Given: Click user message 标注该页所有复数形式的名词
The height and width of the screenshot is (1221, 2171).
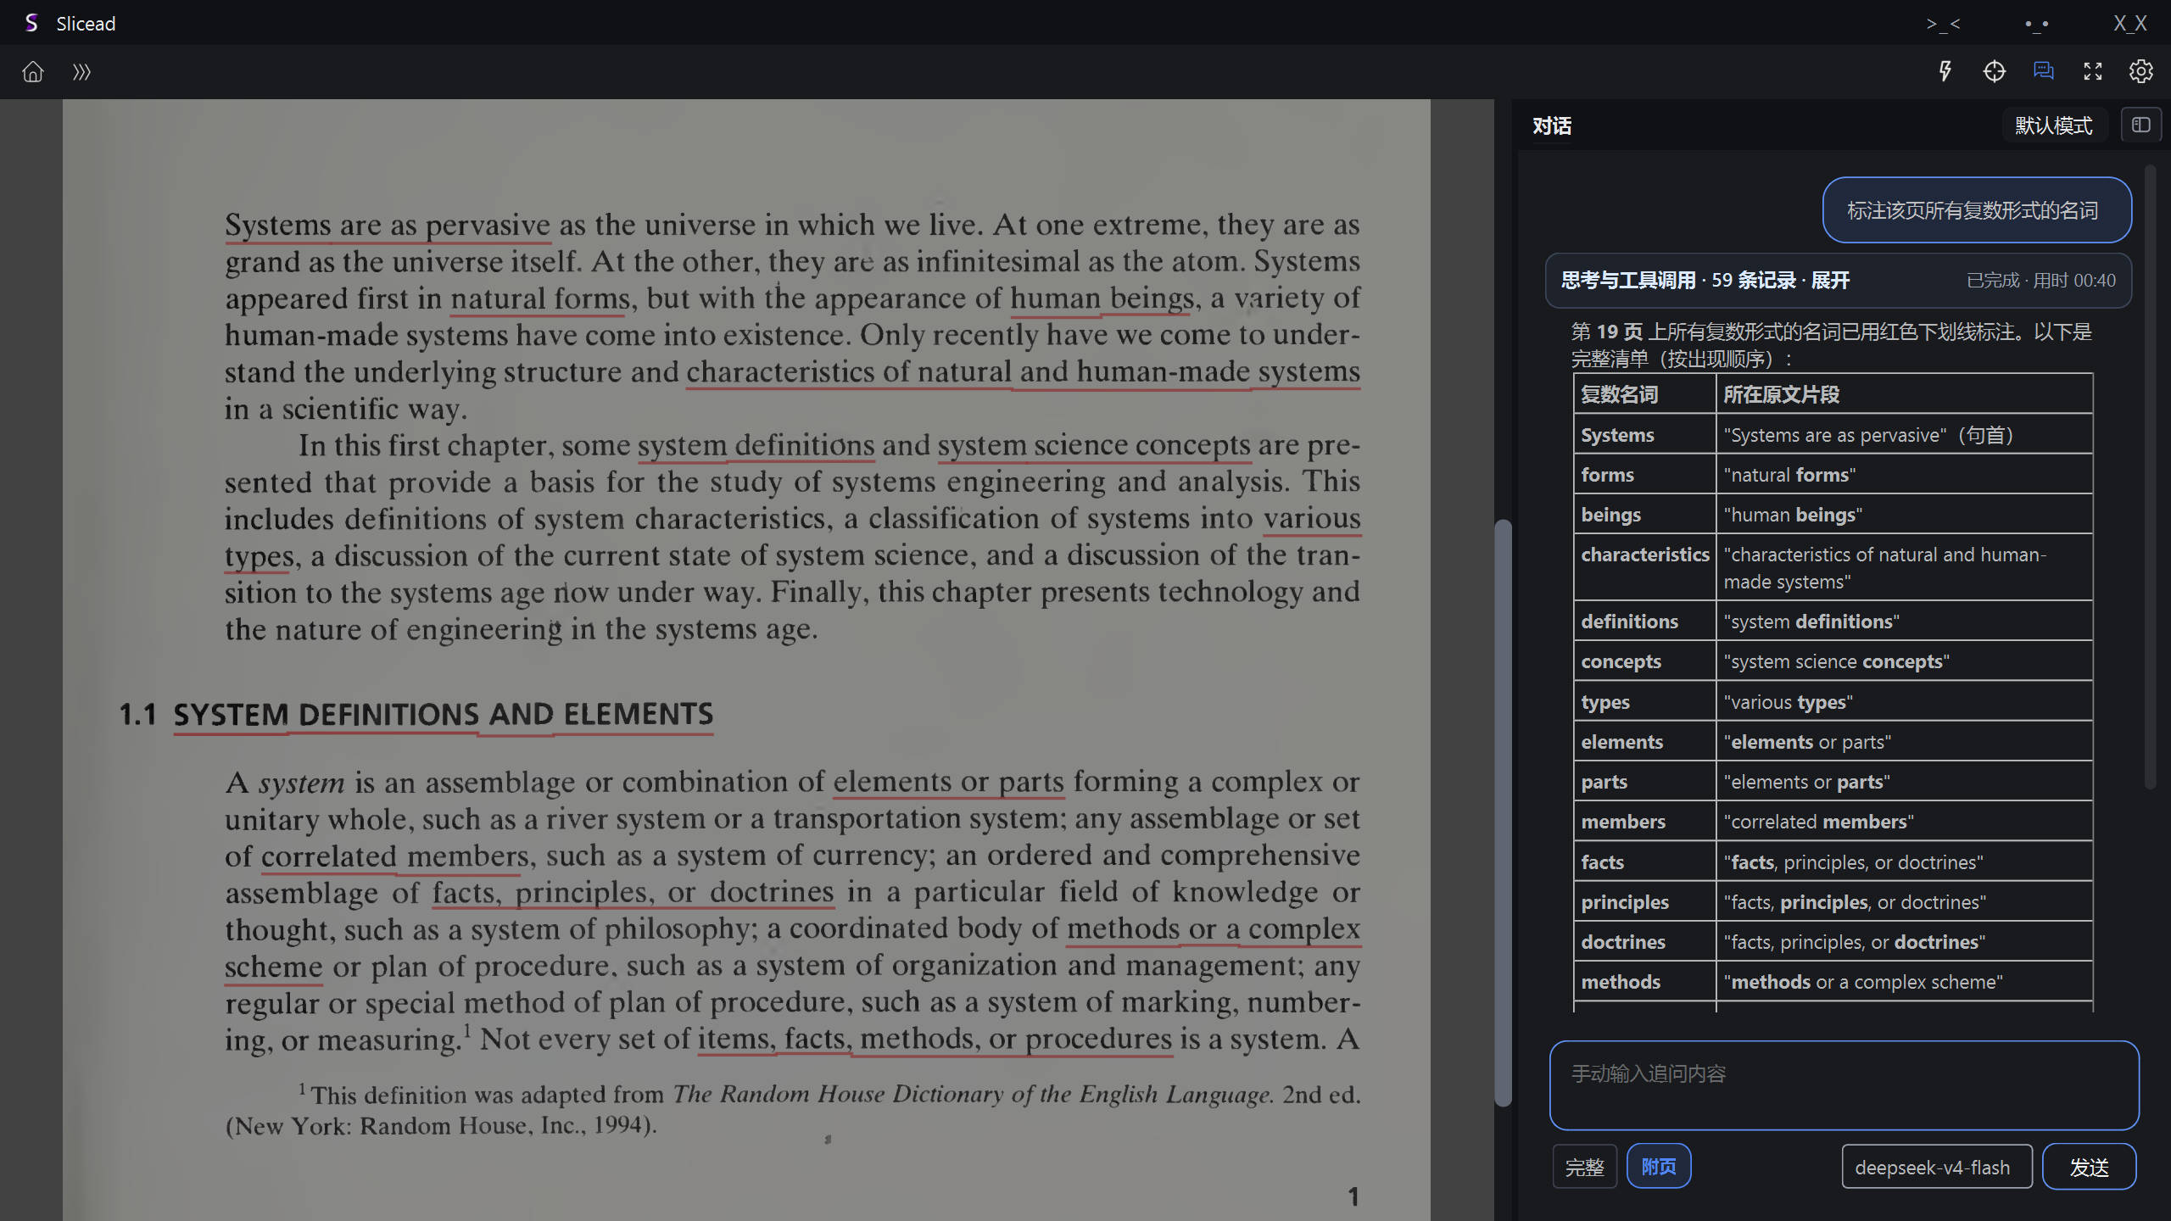Looking at the screenshot, I should click(1977, 210).
